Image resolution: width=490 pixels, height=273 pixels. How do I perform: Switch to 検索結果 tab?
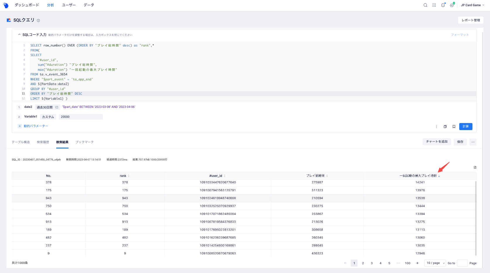point(62,142)
